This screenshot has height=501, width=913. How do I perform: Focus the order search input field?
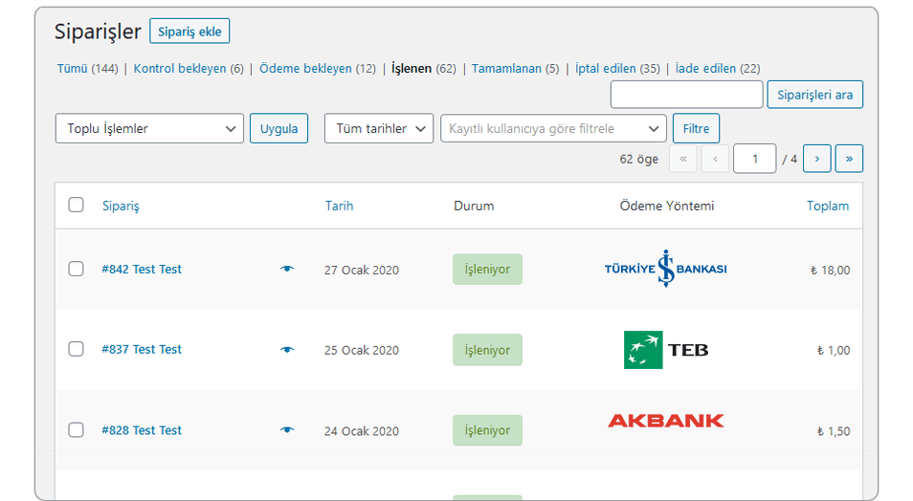point(686,95)
